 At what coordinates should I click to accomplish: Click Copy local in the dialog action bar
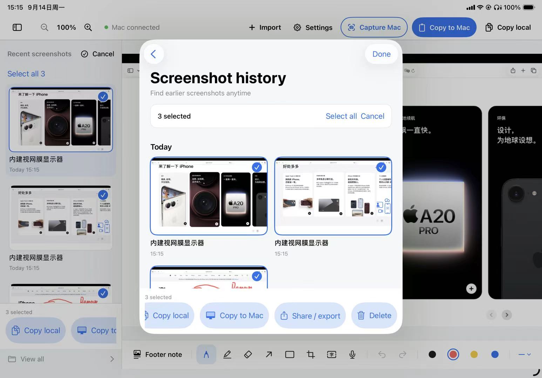point(169,315)
